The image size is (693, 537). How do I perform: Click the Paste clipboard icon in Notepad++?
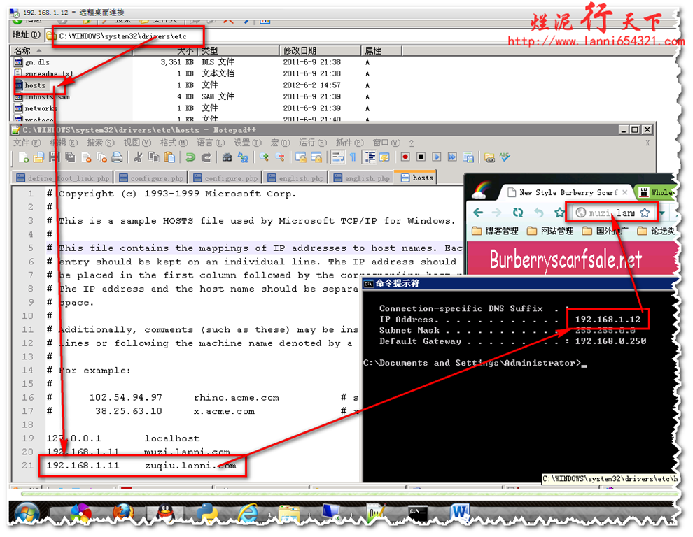169,157
